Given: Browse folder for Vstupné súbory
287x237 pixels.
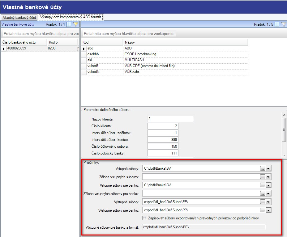Looking at the screenshot, I should point(263,168).
